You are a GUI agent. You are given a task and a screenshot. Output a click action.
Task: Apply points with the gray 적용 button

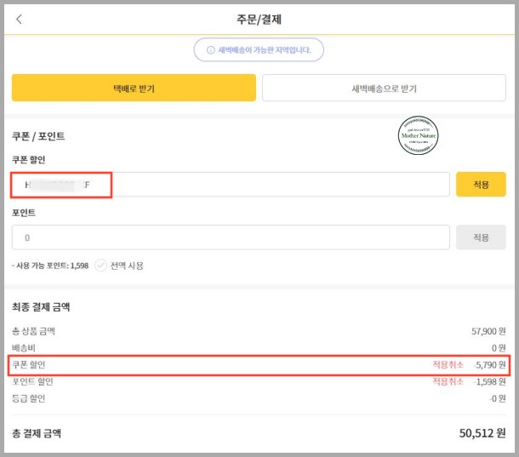click(481, 237)
